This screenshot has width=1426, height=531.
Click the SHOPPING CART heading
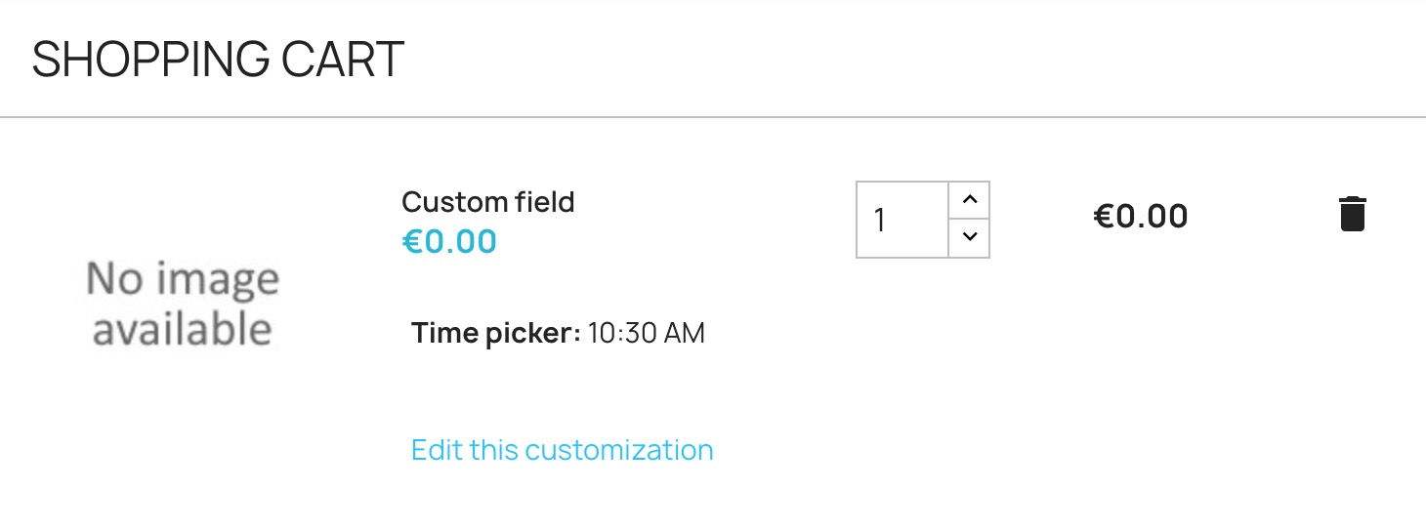tap(218, 60)
